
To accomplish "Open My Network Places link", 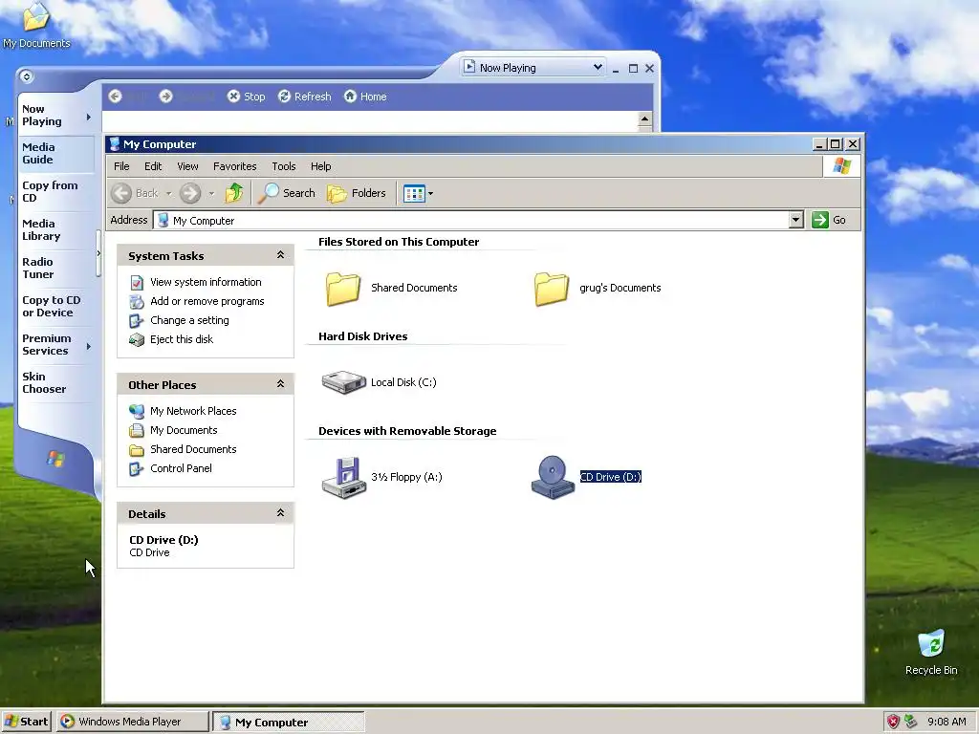I will tap(193, 411).
